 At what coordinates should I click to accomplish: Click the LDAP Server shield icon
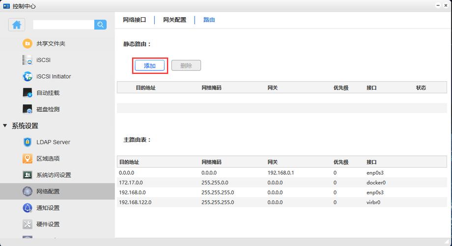pyautogui.click(x=28, y=142)
